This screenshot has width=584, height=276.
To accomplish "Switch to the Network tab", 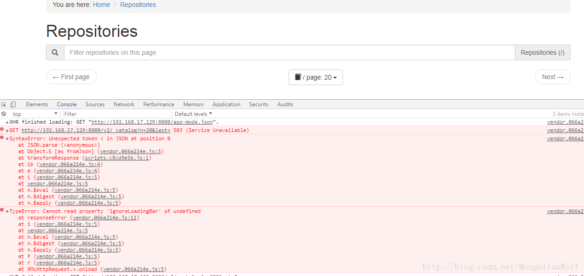I will (124, 104).
